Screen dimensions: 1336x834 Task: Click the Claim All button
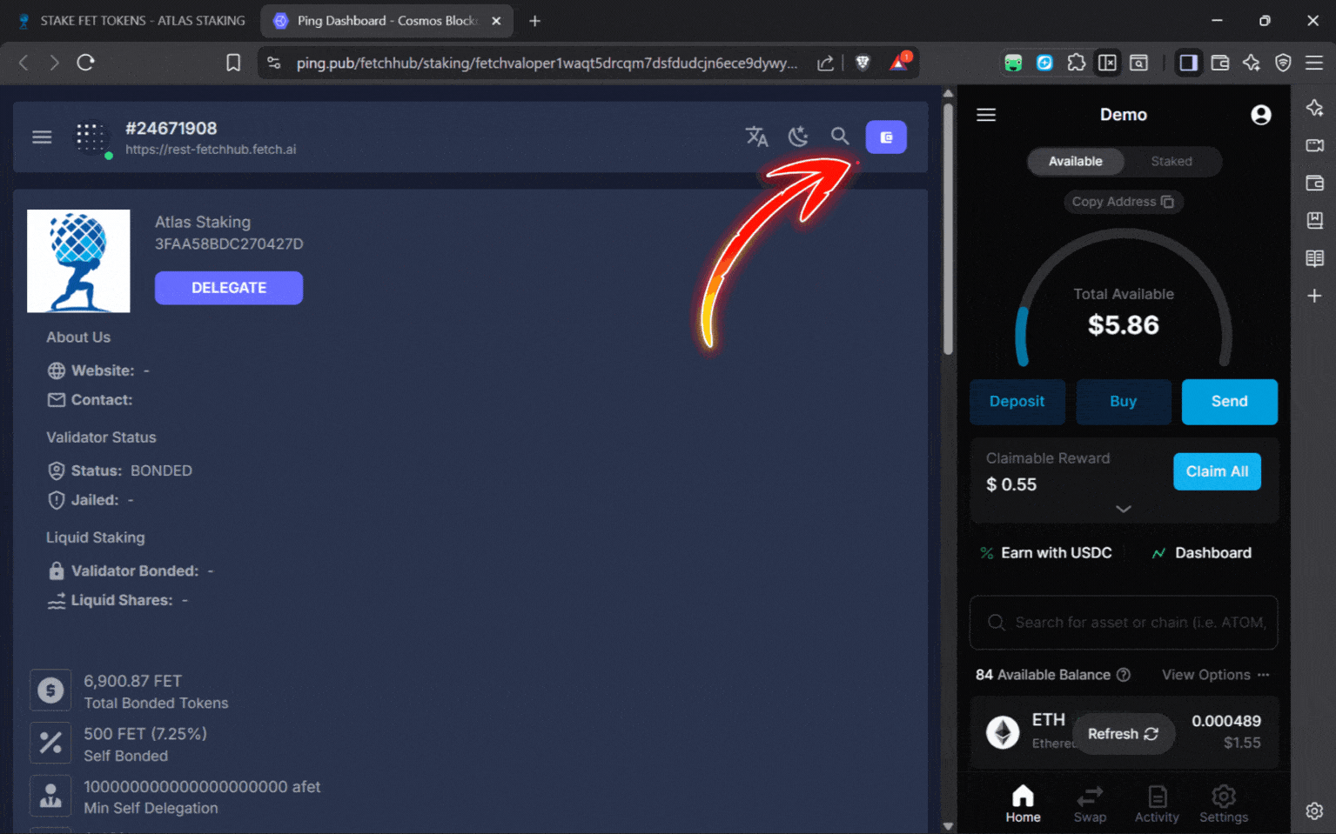point(1216,471)
